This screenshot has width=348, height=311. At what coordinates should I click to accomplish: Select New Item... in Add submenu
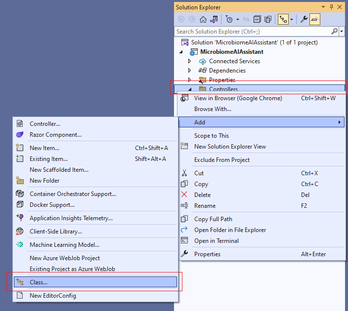pos(95,148)
